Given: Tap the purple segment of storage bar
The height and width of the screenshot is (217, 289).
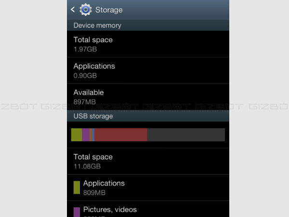Looking at the screenshot, I should [x=86, y=135].
